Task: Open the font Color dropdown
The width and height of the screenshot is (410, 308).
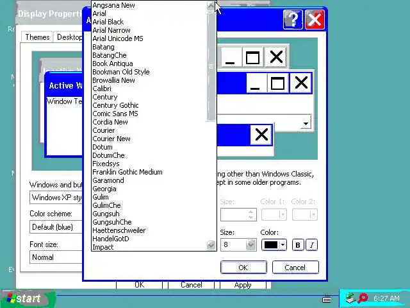Action: 274,245
